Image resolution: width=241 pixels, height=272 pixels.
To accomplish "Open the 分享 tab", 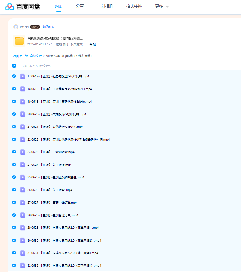I will [x=80, y=6].
